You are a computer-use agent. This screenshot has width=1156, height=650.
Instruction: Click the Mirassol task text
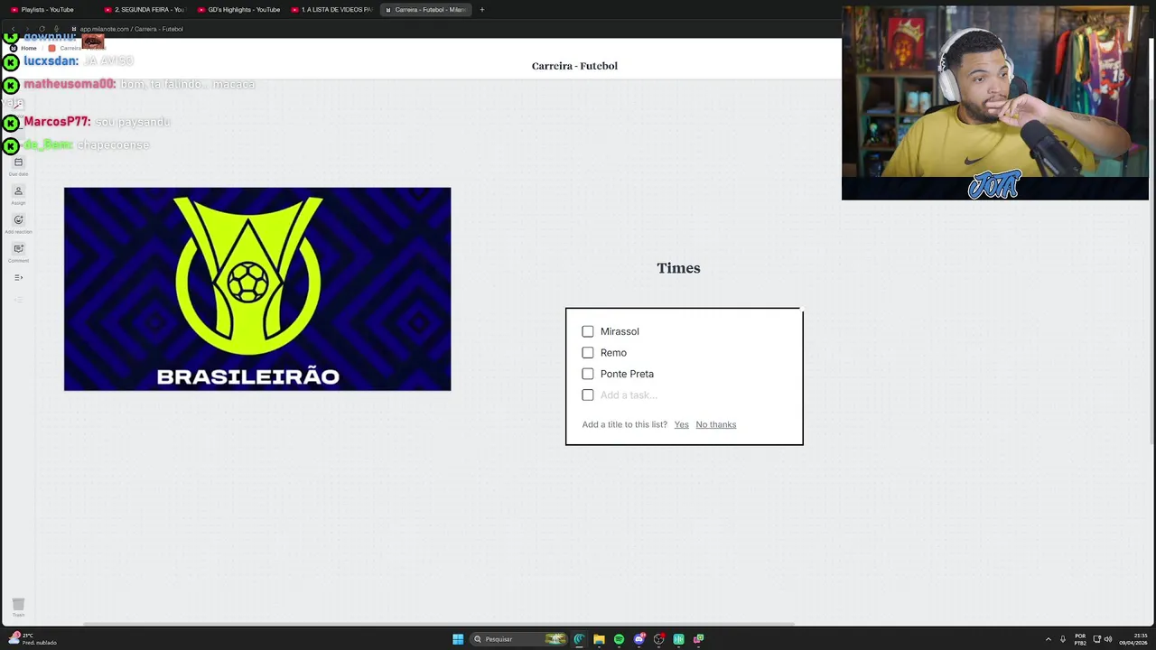pos(620,331)
